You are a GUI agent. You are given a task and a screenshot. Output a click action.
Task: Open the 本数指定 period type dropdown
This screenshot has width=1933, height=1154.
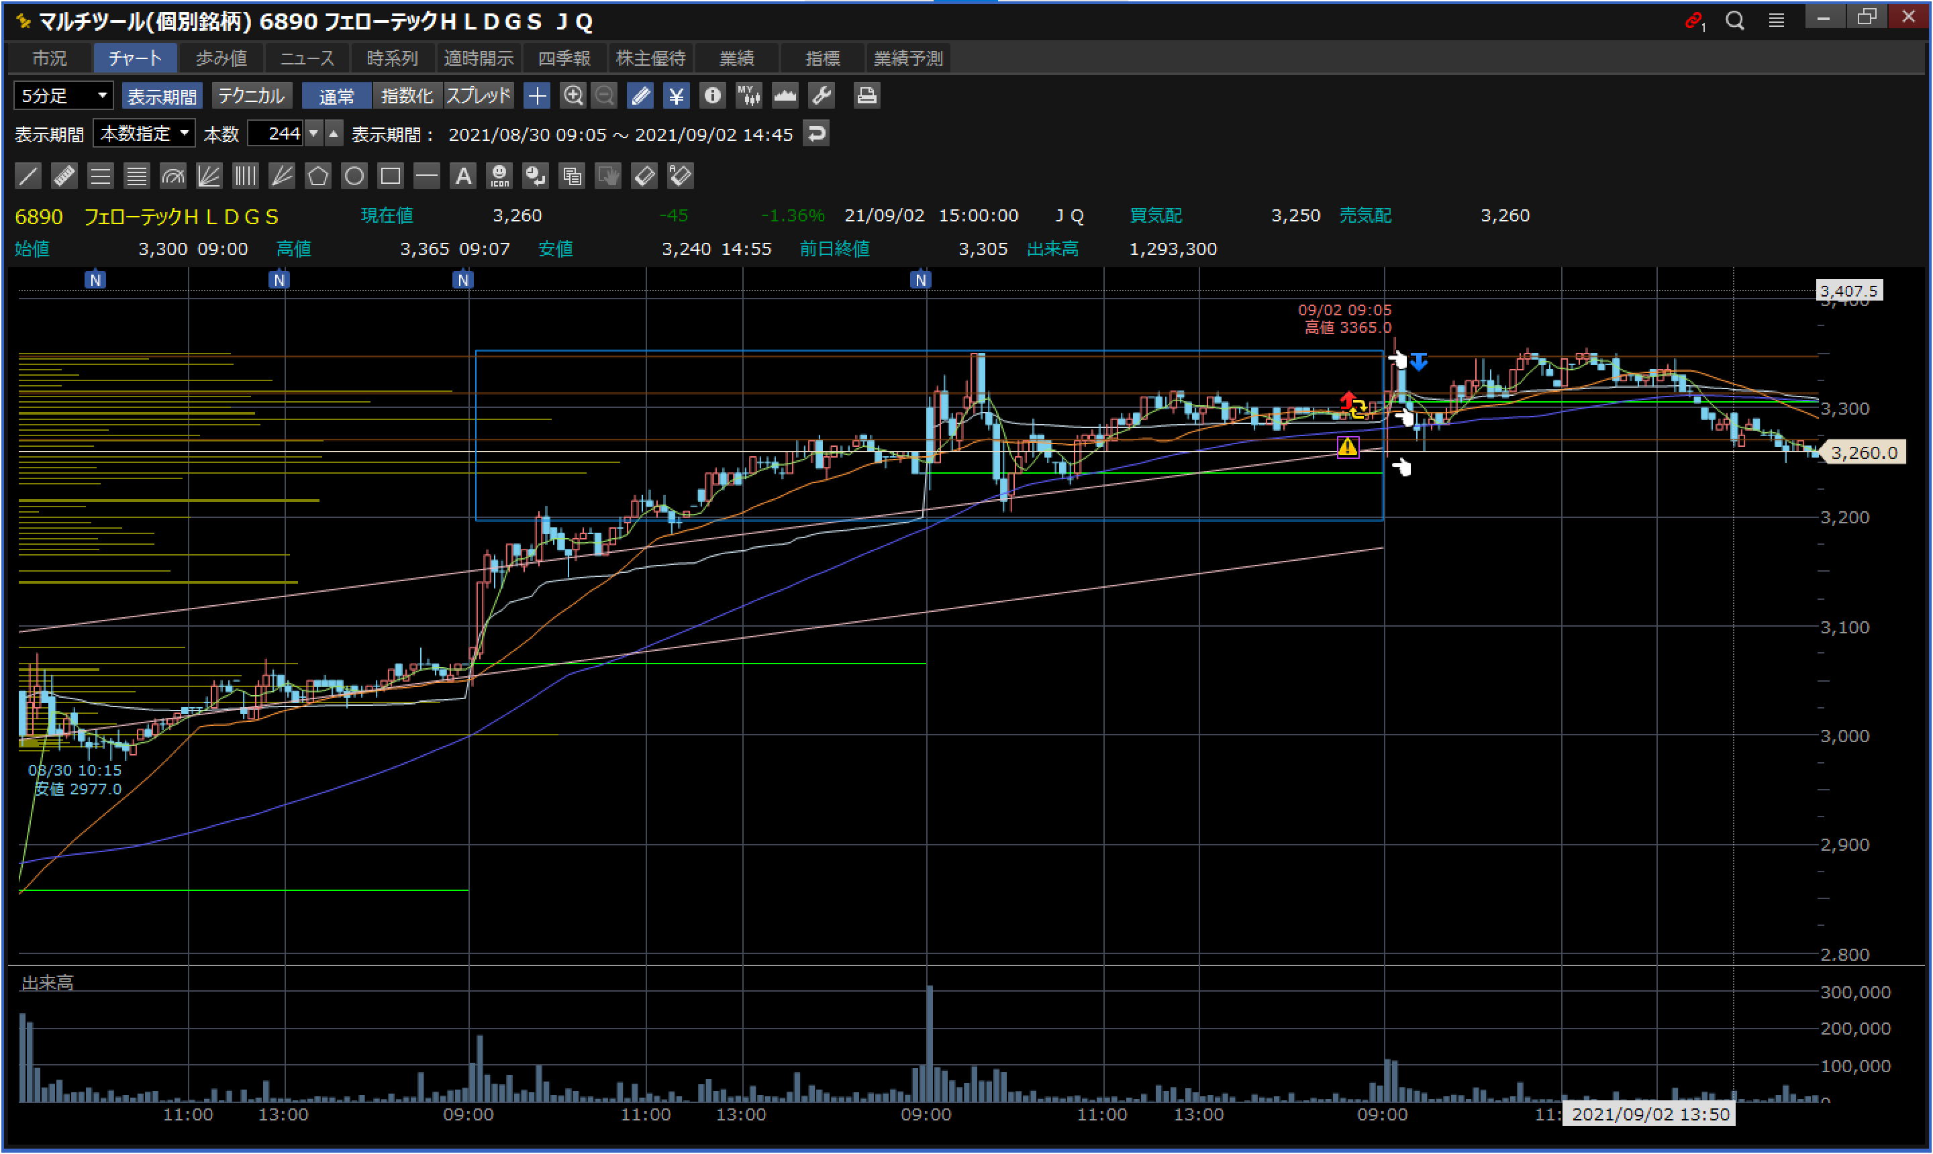click(x=145, y=134)
